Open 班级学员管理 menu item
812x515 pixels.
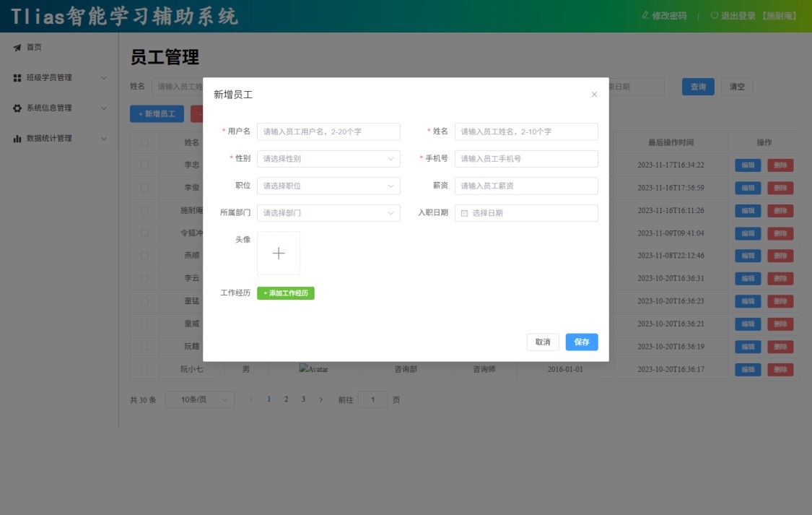(x=49, y=78)
